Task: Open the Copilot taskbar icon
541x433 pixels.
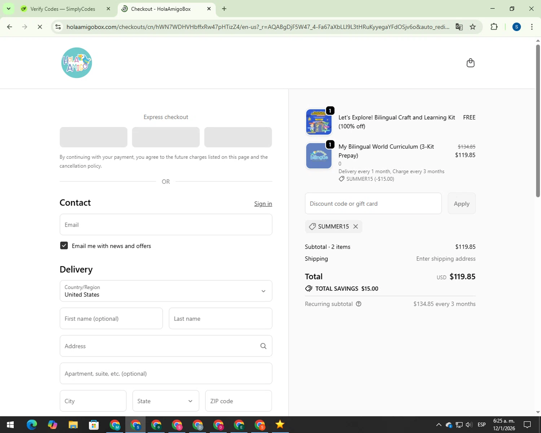Action: pyautogui.click(x=52, y=425)
